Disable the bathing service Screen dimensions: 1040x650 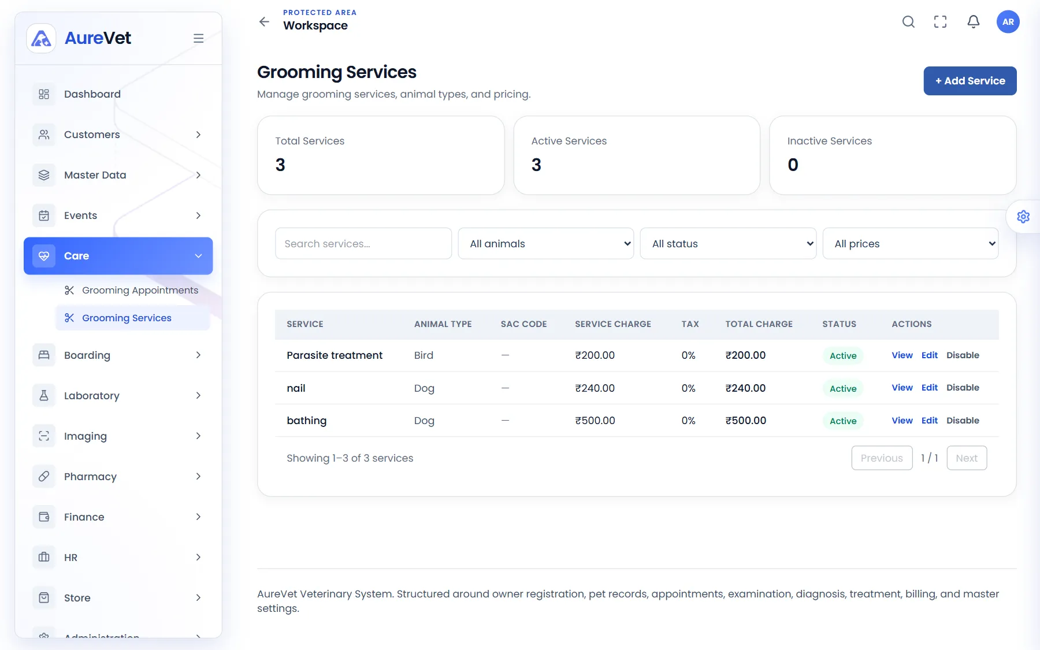[x=963, y=421]
